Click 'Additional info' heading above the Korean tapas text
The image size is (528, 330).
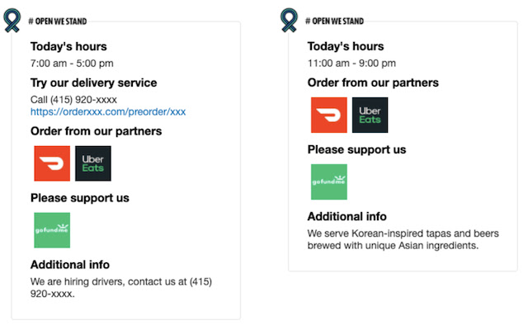[x=346, y=216]
